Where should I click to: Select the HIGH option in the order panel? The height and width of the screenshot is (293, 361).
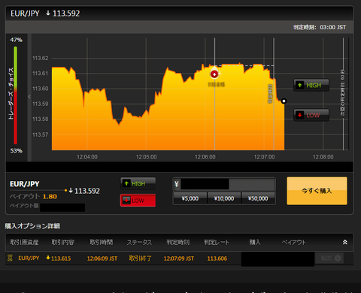pyautogui.click(x=138, y=183)
